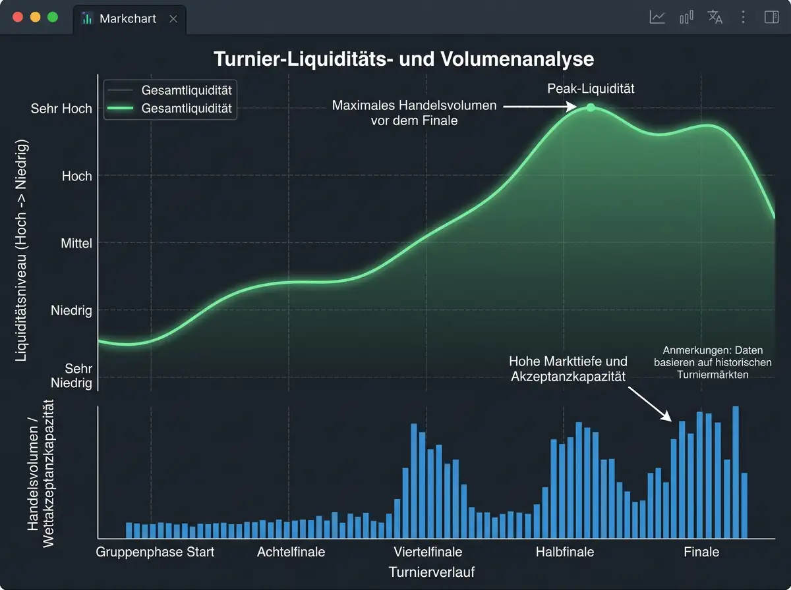This screenshot has height=590, width=791.
Task: Toggle the sidebar panel icon
Action: (x=771, y=18)
